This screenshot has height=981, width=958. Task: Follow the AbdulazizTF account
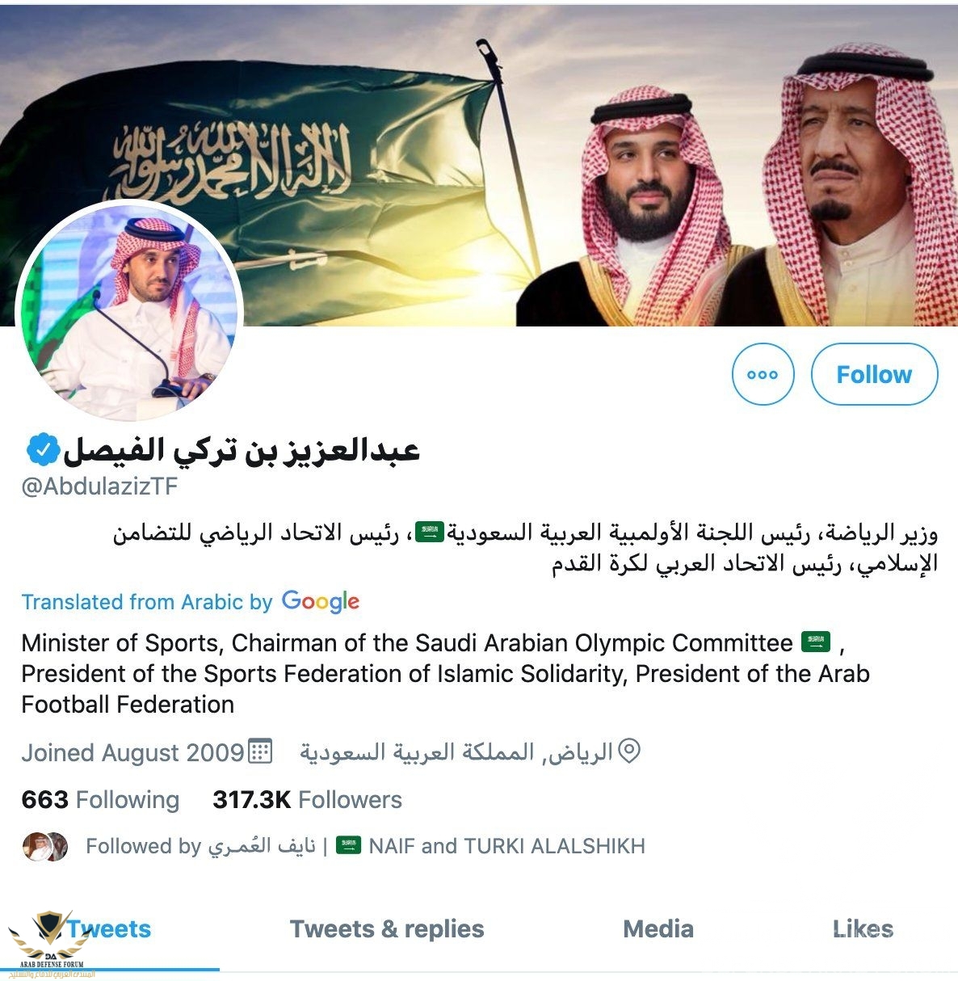click(874, 374)
